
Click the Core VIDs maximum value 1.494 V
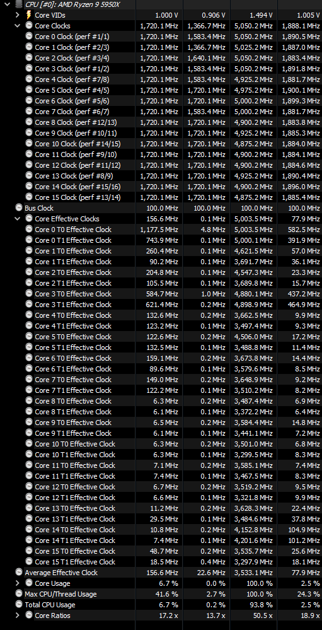pyautogui.click(x=260, y=15)
